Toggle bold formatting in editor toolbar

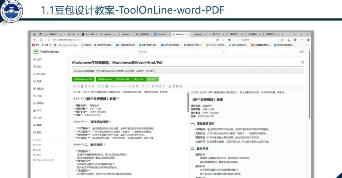[82, 86]
